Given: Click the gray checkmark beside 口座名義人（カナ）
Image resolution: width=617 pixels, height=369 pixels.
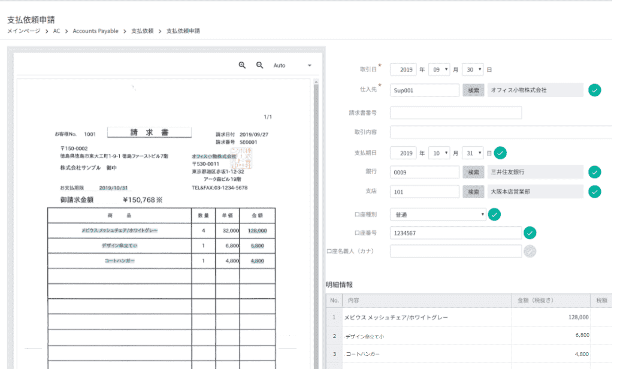Looking at the screenshot, I should pyautogui.click(x=530, y=251).
